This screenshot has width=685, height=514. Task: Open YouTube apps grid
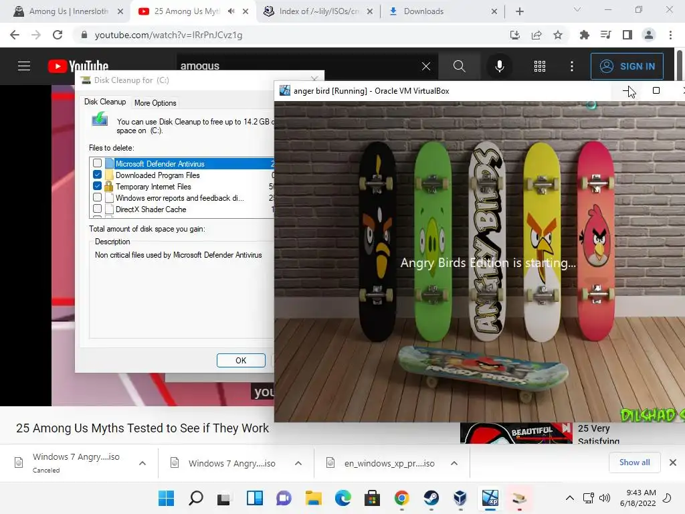pos(540,66)
